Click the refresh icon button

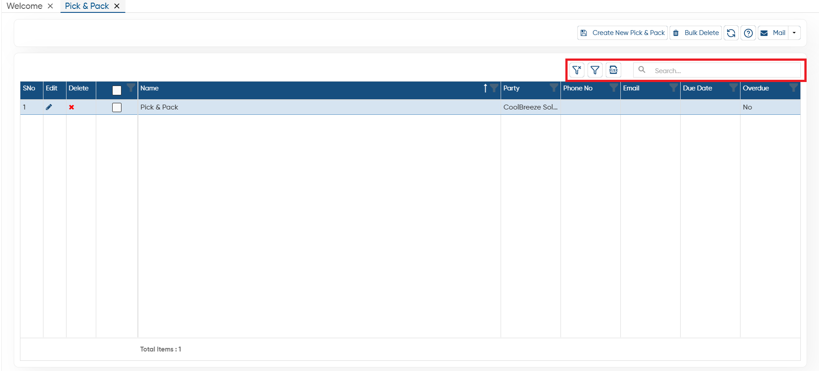coord(731,33)
